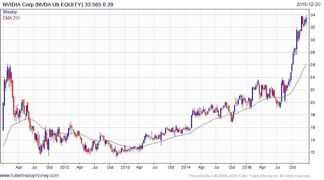Click the EMA 200 legend label
Viewport: 324px width, 180px height.
11,18
